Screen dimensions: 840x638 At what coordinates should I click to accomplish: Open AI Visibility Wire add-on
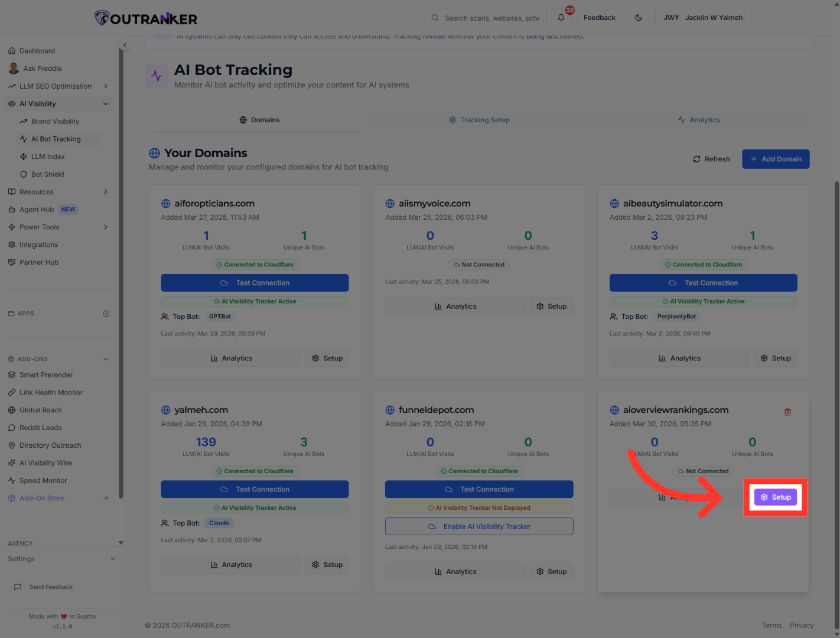pyautogui.click(x=45, y=463)
